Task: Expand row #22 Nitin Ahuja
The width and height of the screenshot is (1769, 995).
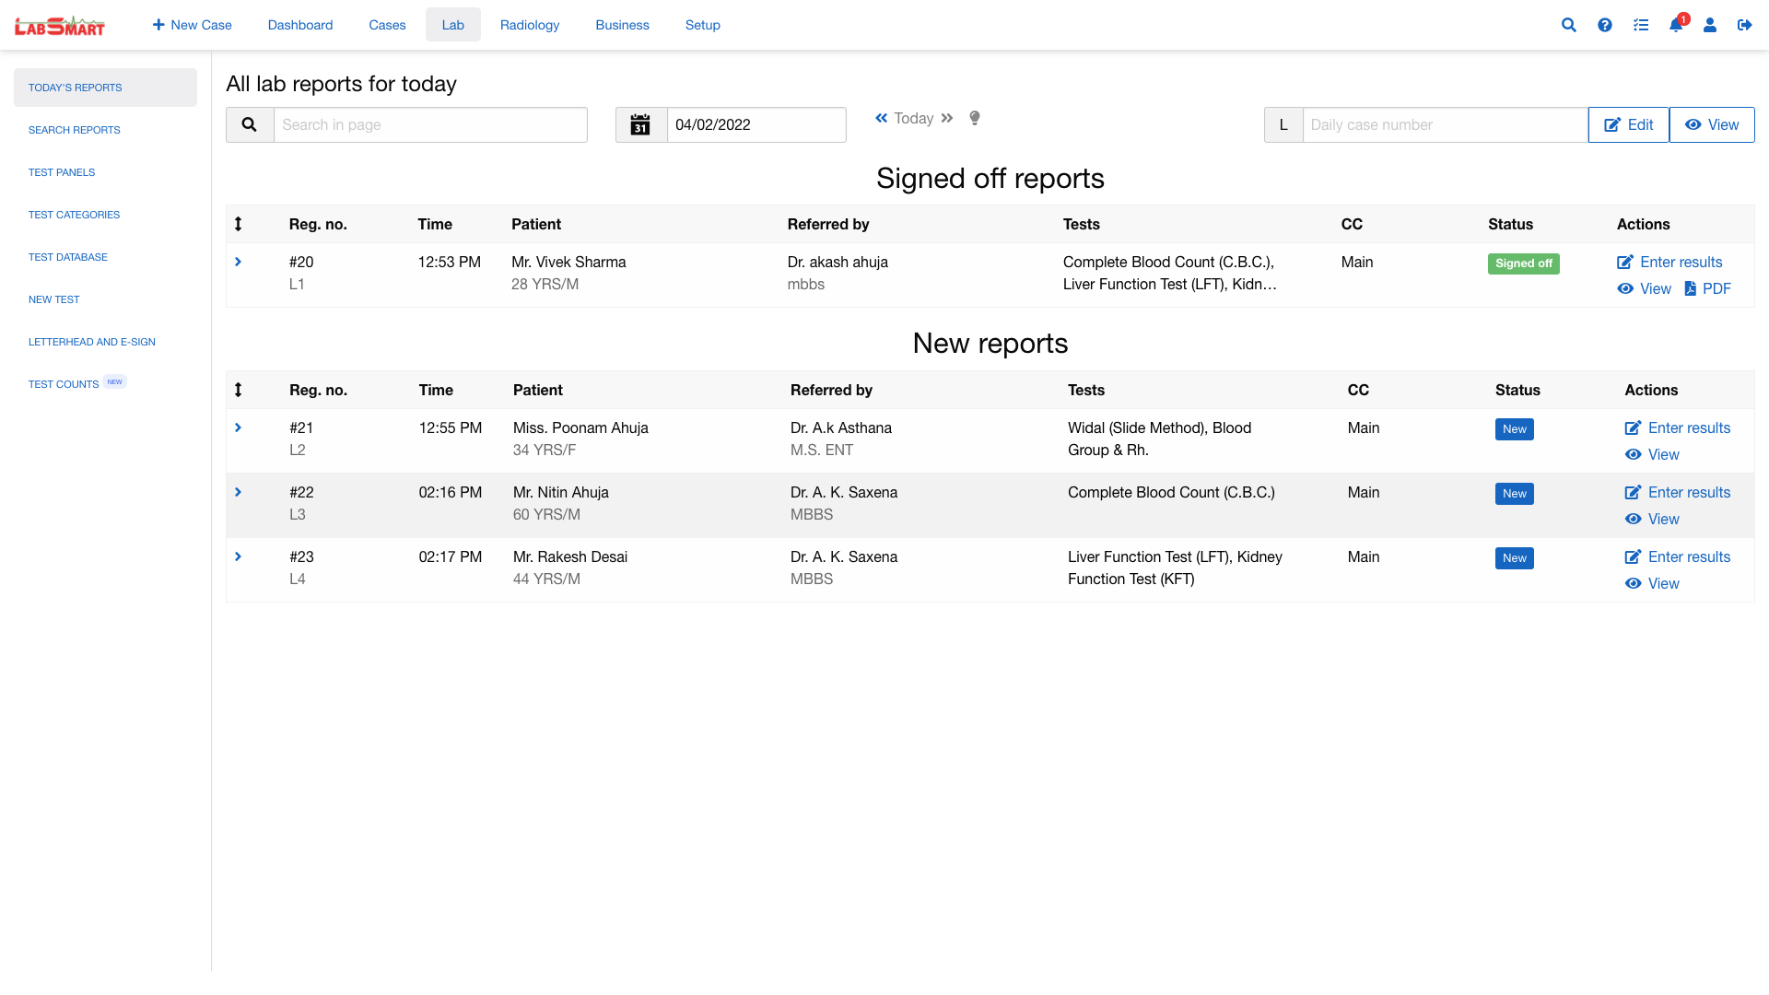Action: (238, 492)
